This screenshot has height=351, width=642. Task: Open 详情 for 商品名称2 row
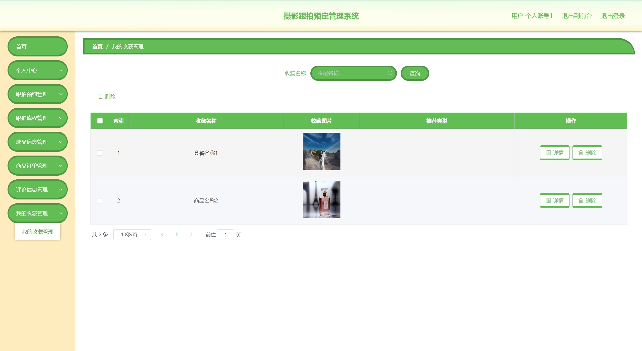click(554, 200)
